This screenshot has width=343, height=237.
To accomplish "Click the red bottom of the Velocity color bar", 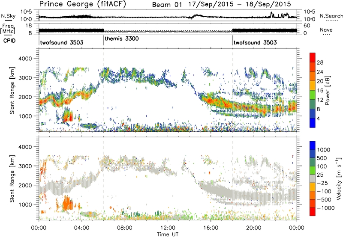I will pyautogui.click(x=313, y=212).
